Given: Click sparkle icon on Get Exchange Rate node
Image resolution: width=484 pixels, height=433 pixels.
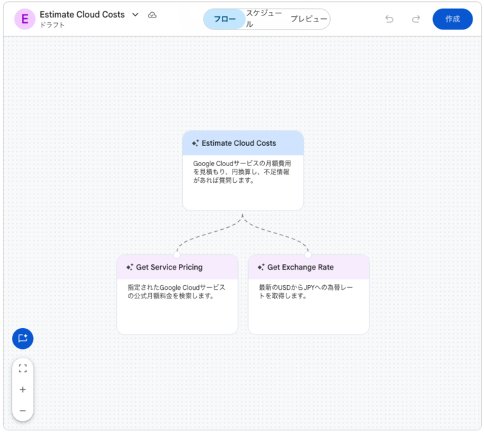Looking at the screenshot, I should (261, 267).
